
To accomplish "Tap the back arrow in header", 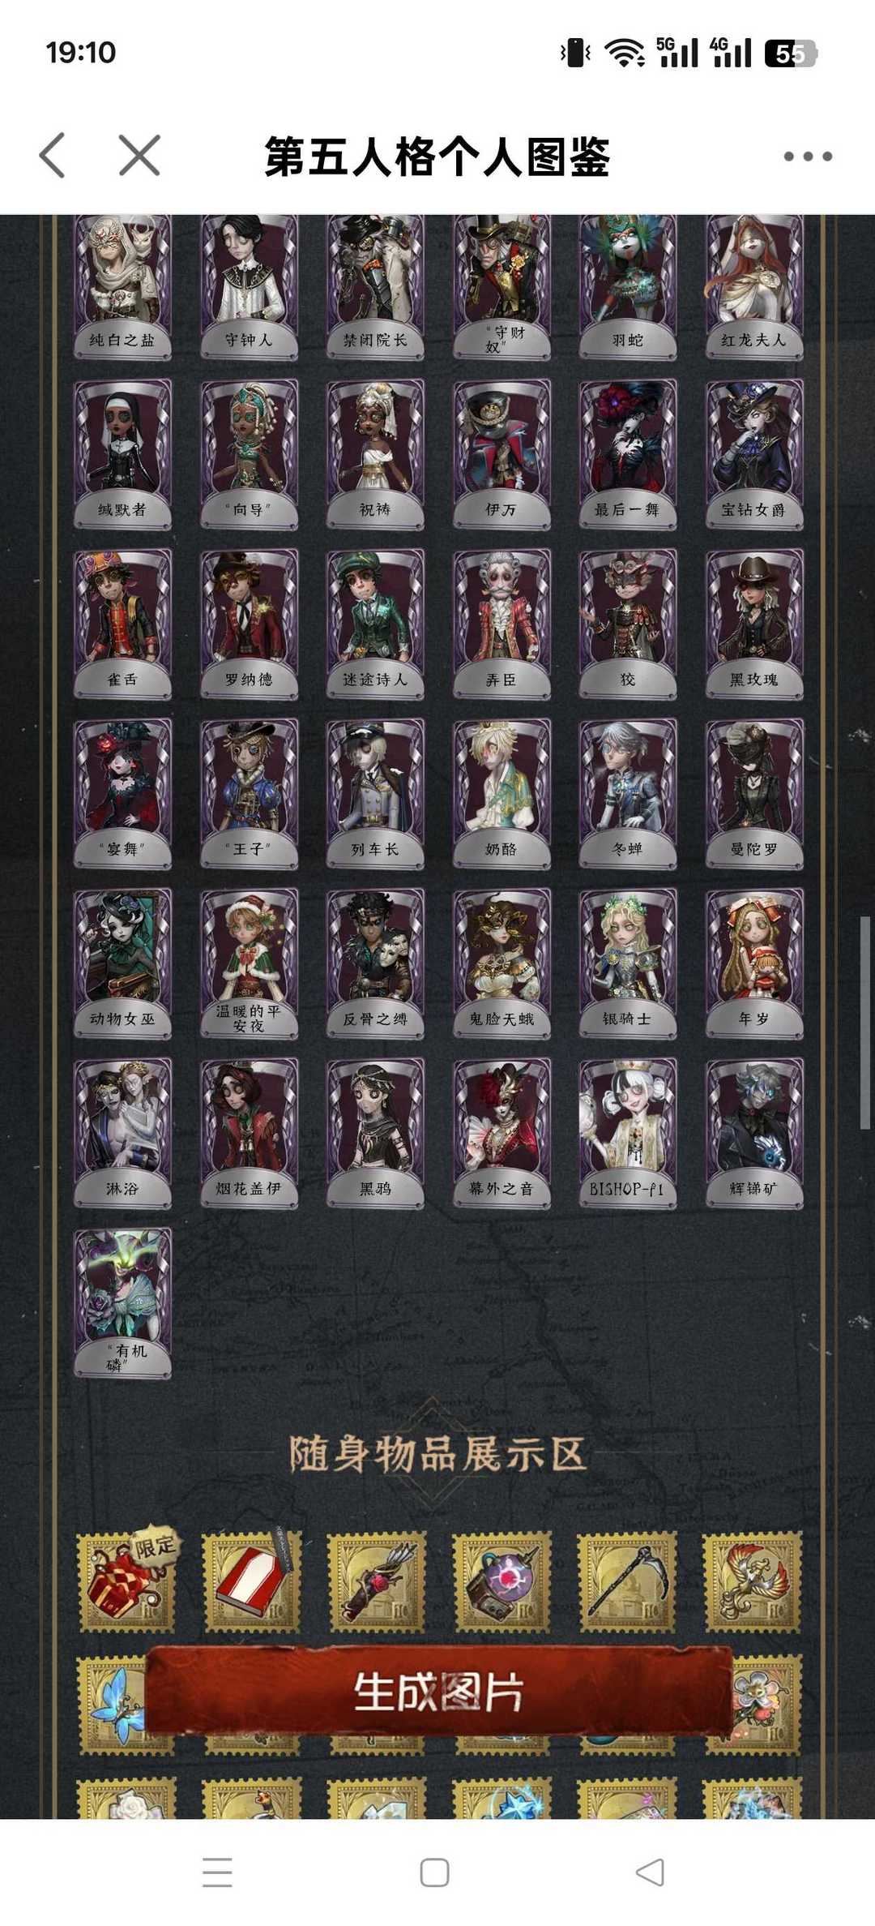I will (53, 155).
